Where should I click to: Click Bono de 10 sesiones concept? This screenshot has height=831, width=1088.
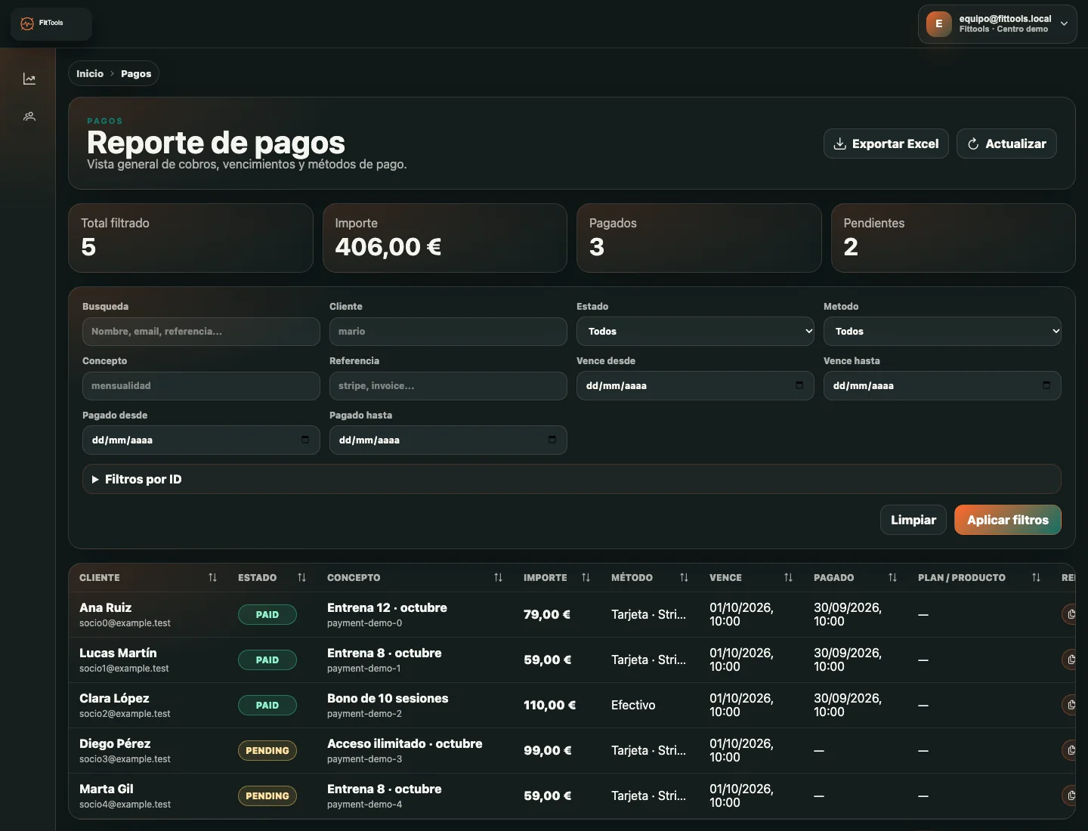[x=388, y=698]
